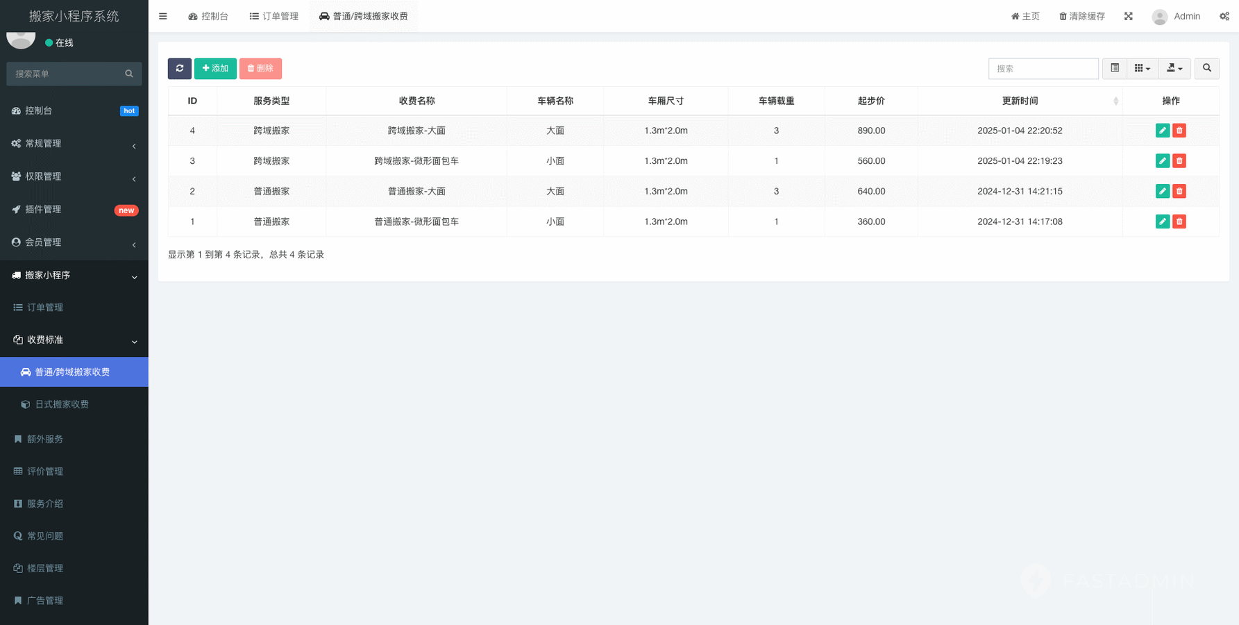
Task: Toggle the sidebar hamburger menu icon
Action: pos(163,16)
